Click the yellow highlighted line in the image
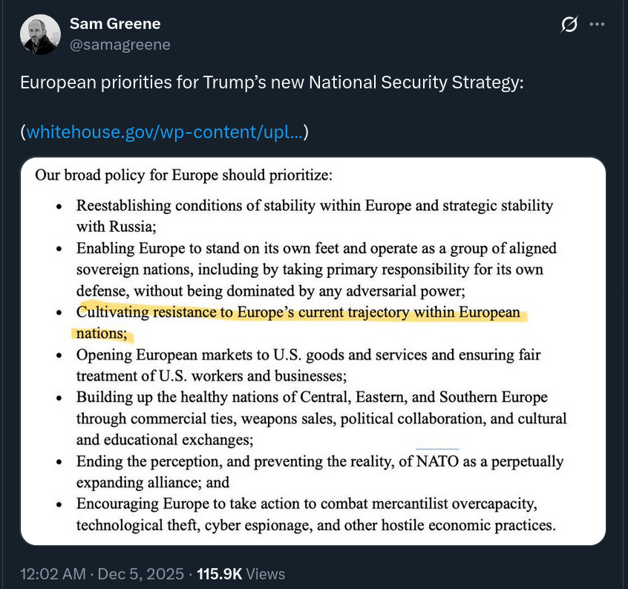 tap(298, 313)
